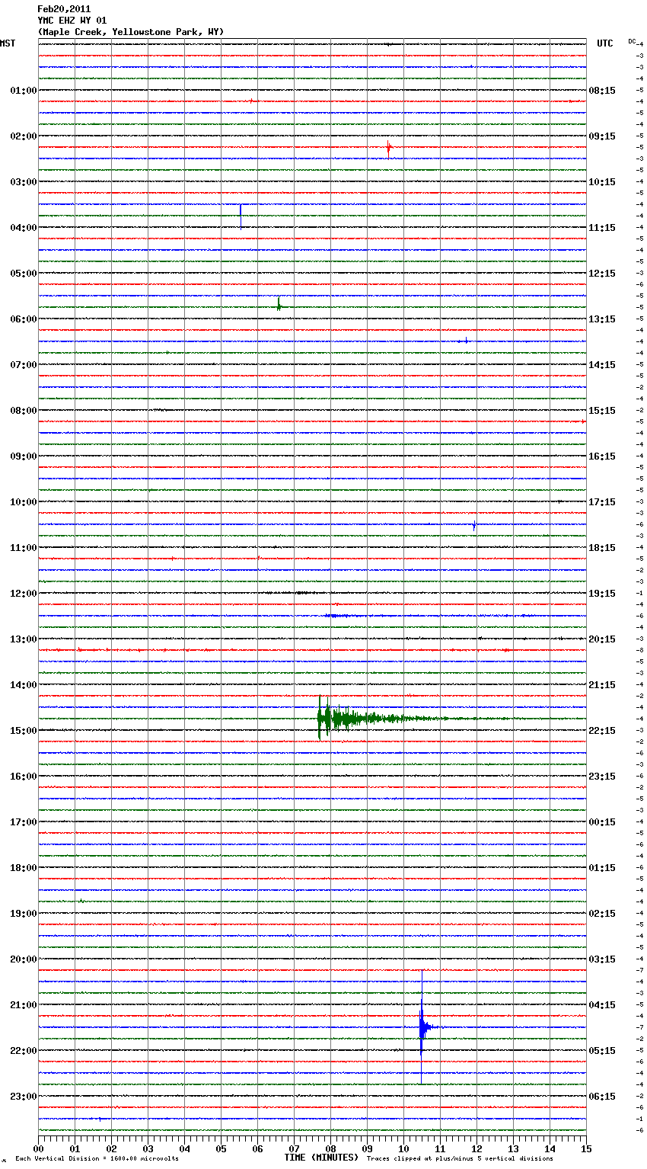647x1169 pixels.
Task: Click the 17:15 UTC time label
Action: pyautogui.click(x=602, y=502)
